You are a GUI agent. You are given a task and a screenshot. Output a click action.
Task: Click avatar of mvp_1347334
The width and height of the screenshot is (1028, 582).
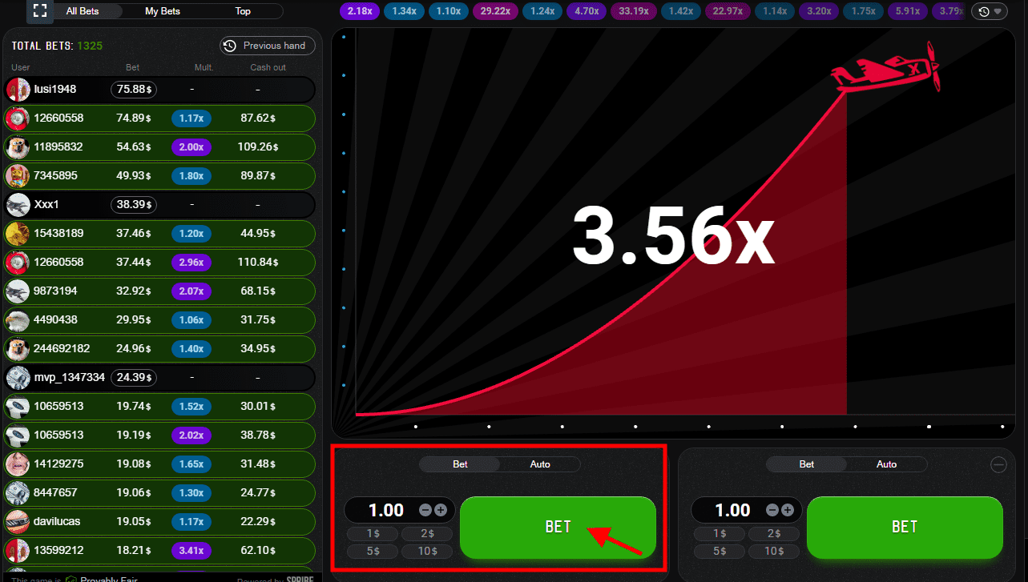coord(18,377)
